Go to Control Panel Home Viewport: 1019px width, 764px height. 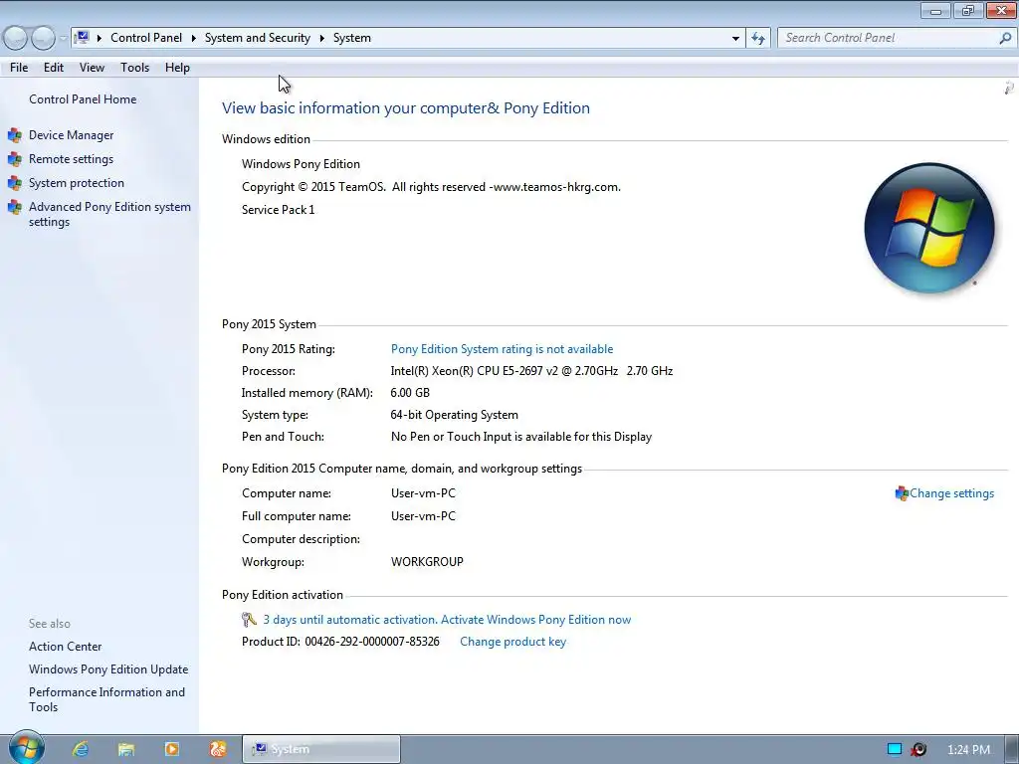coord(83,99)
